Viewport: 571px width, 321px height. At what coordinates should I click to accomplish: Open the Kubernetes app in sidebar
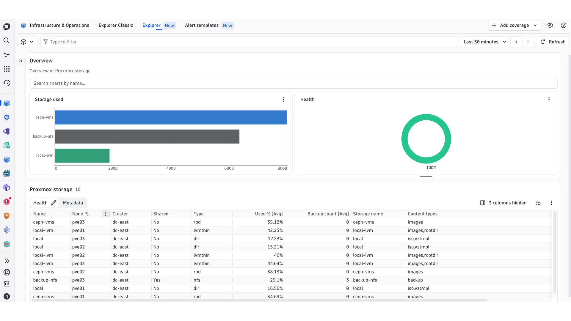point(7,117)
